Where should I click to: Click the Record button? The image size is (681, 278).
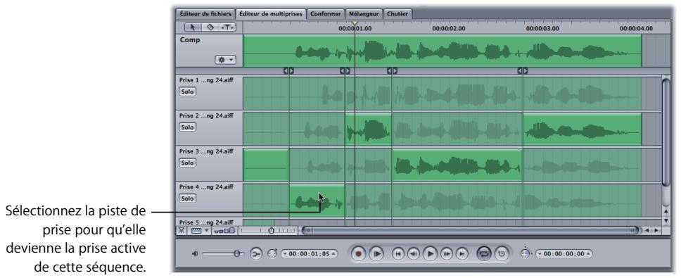359,253
